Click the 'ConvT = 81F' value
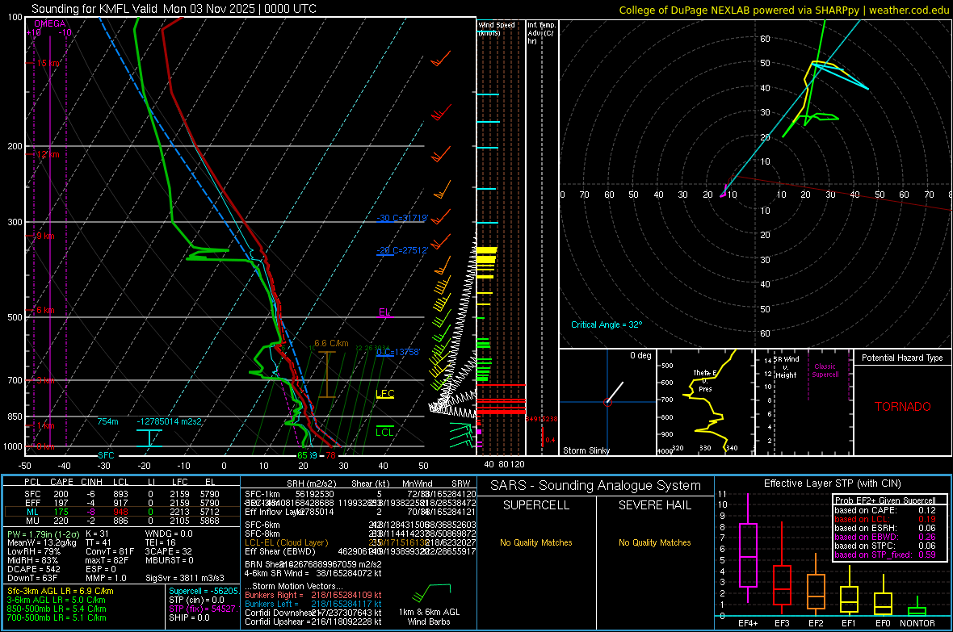The image size is (953, 632). click(110, 552)
